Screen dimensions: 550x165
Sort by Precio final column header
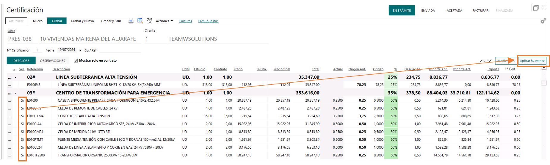click(282, 69)
